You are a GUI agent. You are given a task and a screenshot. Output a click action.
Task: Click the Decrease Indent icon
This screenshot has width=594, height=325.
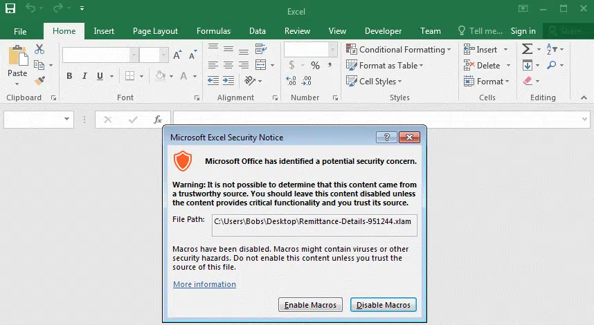[x=213, y=80]
